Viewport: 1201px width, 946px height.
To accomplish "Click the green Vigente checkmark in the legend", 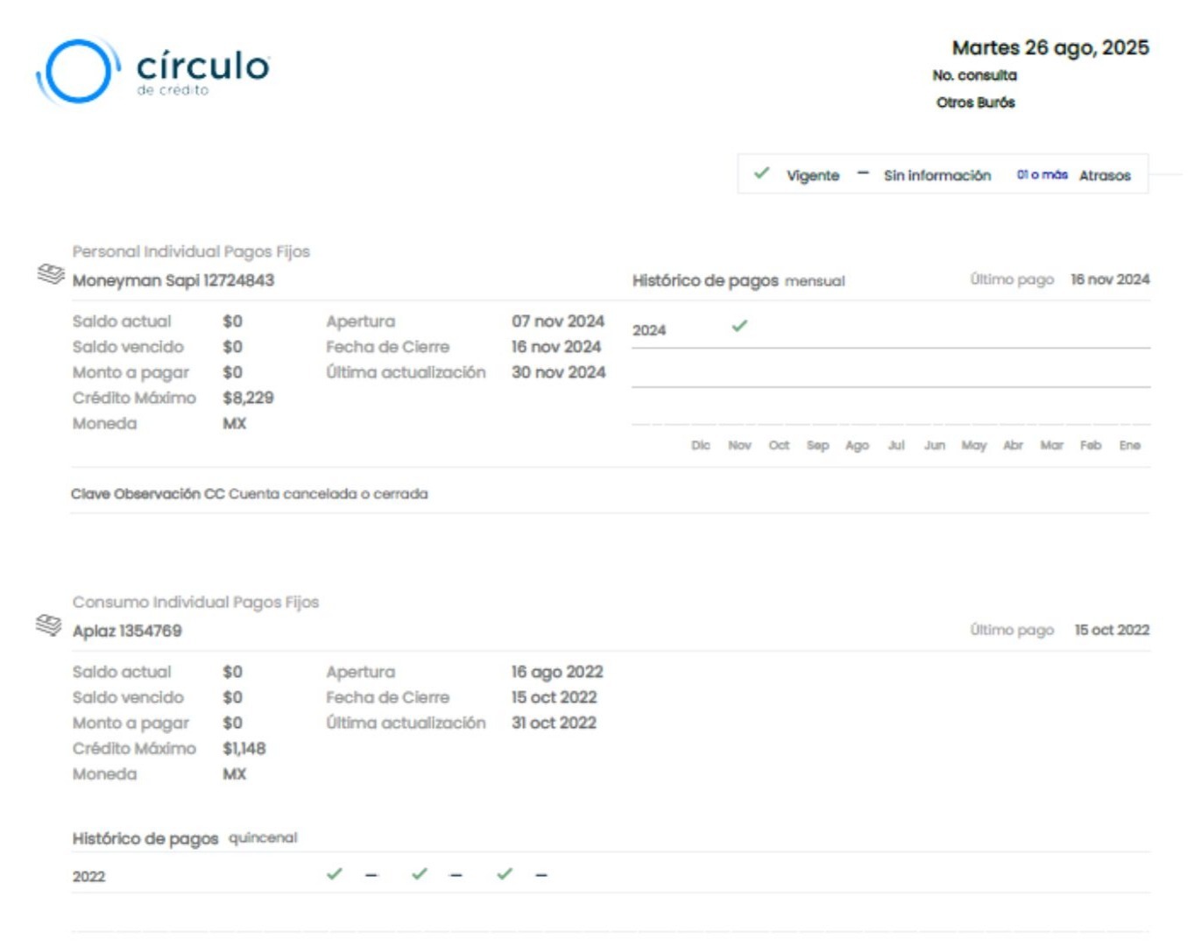I will point(761,173).
